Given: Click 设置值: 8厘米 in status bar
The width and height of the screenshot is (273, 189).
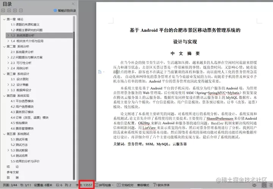Looking at the screenshot, I should pyautogui.click(x=43, y=185).
